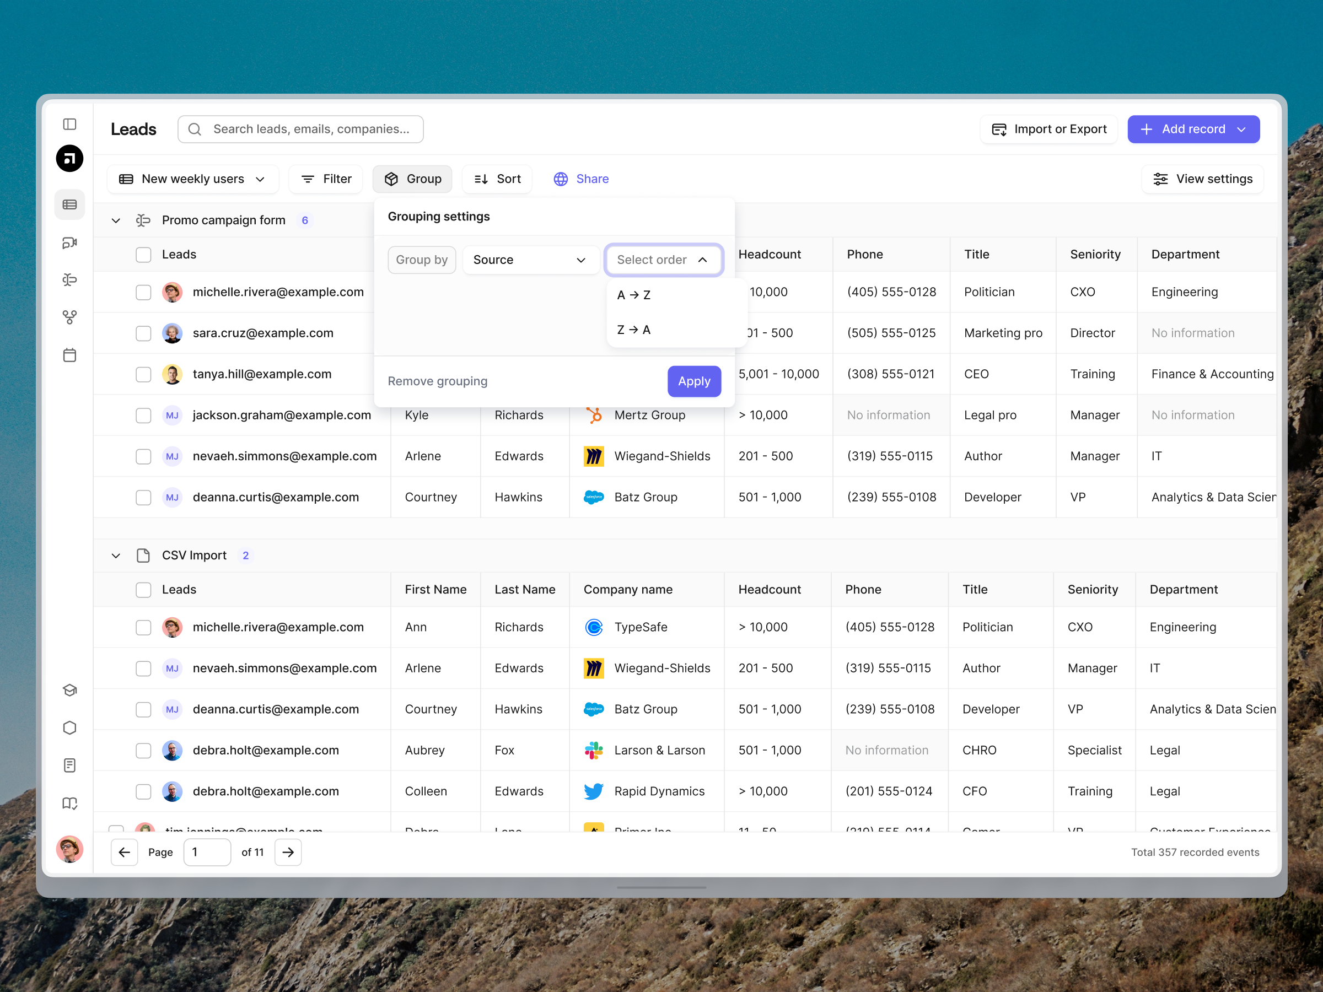Click Remove grouping link
This screenshot has height=992, width=1323.
(x=437, y=381)
